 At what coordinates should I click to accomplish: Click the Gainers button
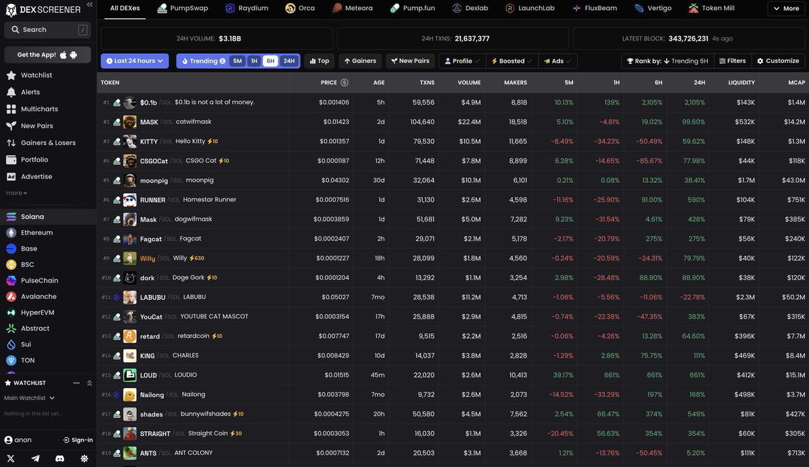coord(360,61)
